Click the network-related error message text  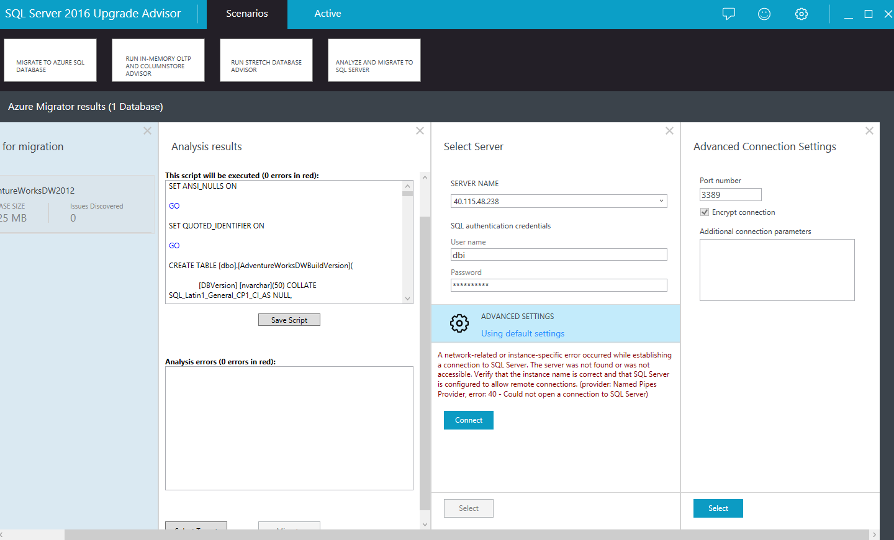[554, 374]
